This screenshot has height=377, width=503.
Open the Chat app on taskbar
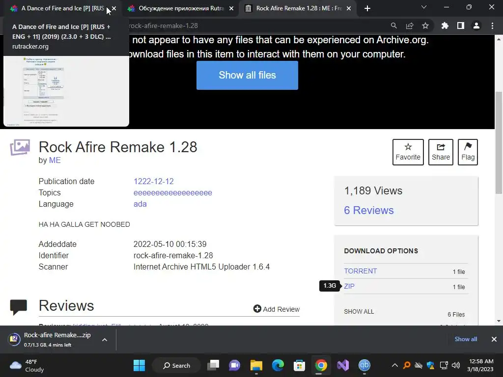coord(234,365)
